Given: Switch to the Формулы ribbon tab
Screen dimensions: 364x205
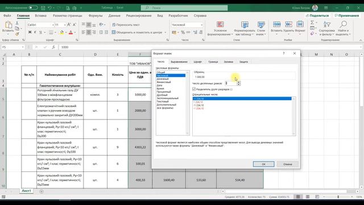Looking at the screenshot, I should click(96, 15).
